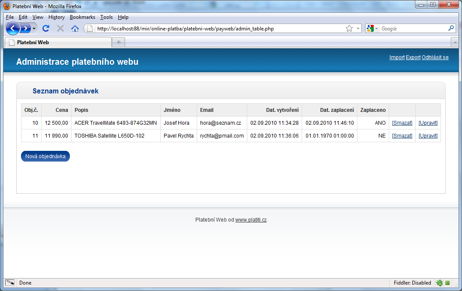Expand the history dropdown beside Forward button
The image size is (462, 291).
34,29
